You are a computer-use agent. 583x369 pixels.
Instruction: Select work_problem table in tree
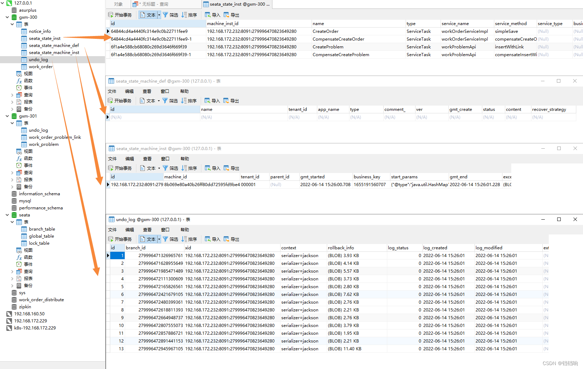click(44, 144)
